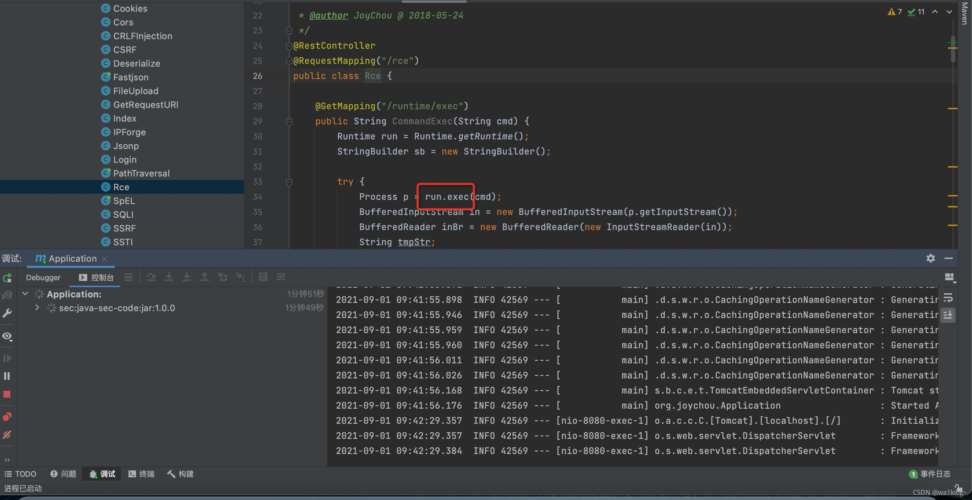Stop the running debug session

[x=7, y=394]
